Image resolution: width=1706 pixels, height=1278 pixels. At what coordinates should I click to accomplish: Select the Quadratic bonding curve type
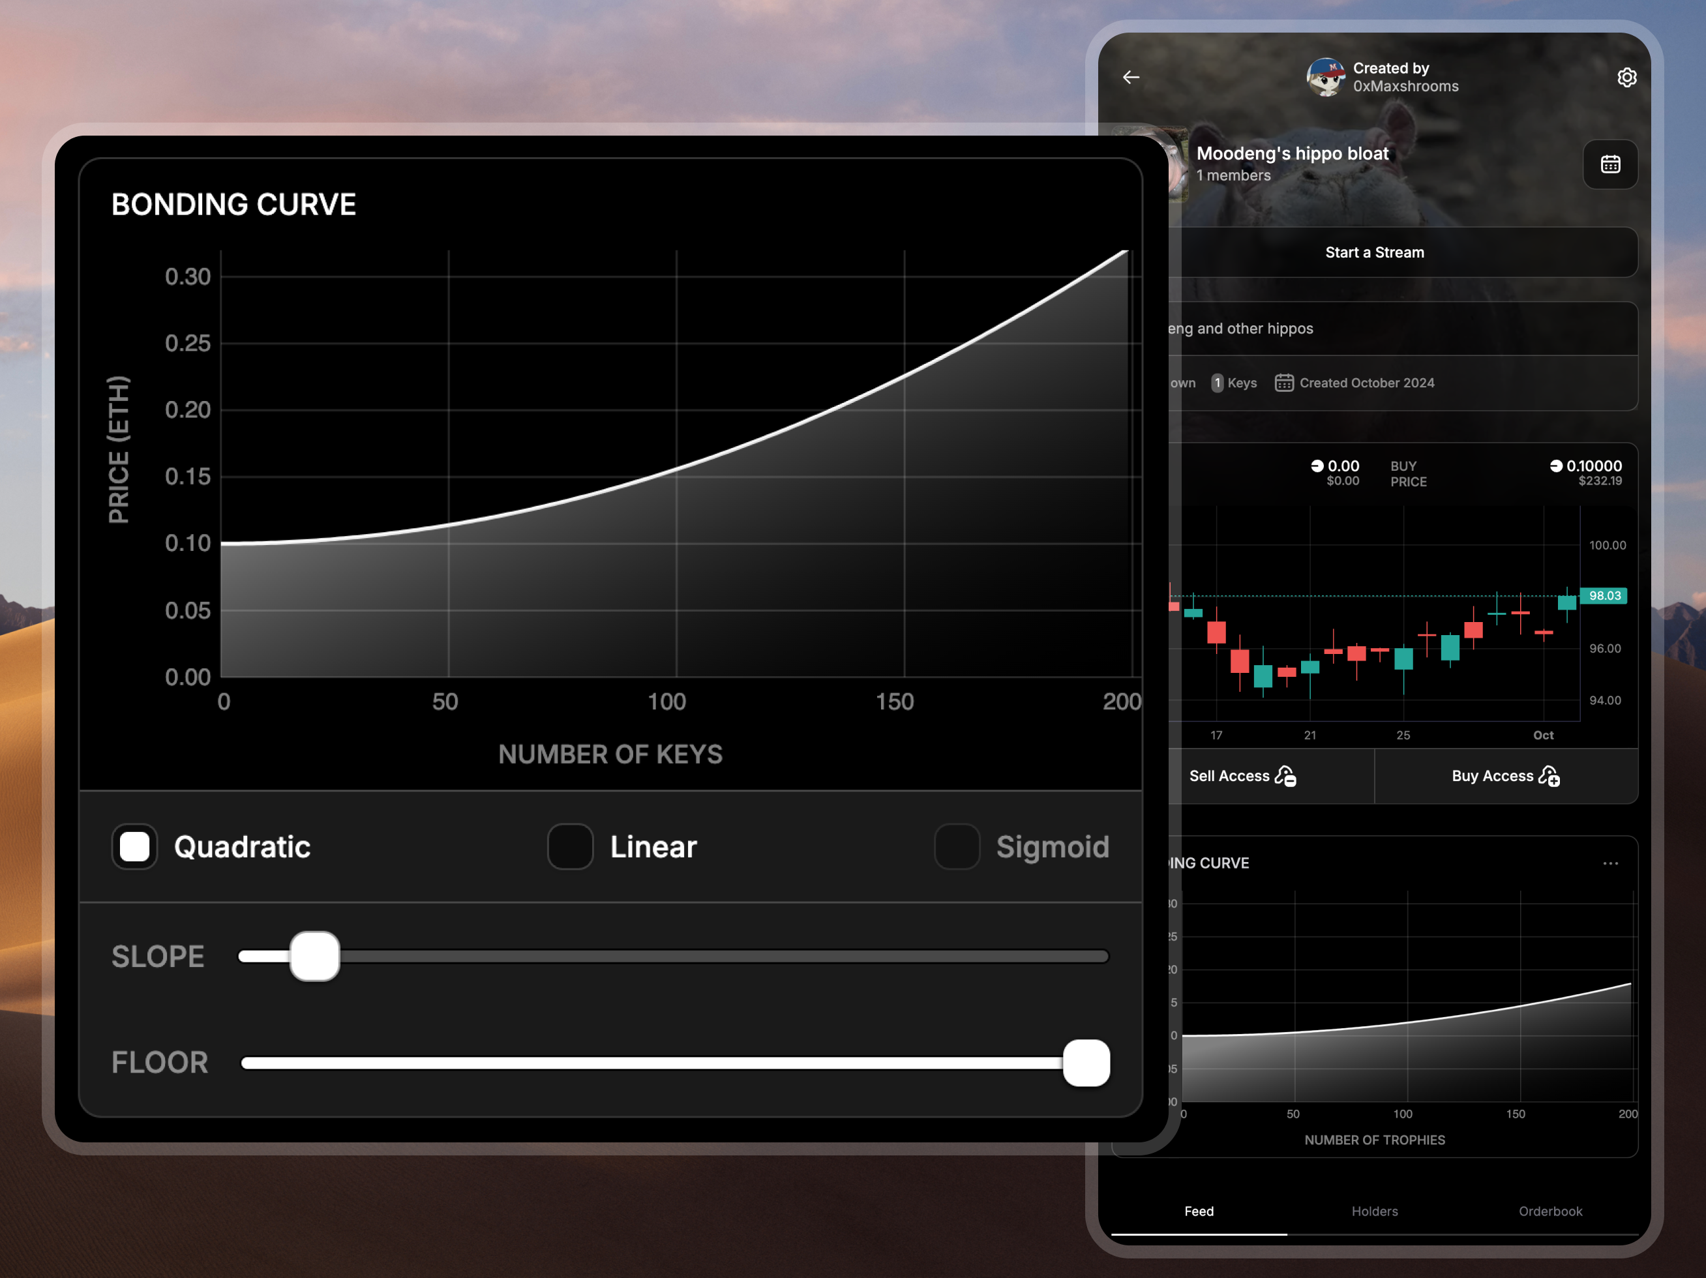click(x=136, y=846)
